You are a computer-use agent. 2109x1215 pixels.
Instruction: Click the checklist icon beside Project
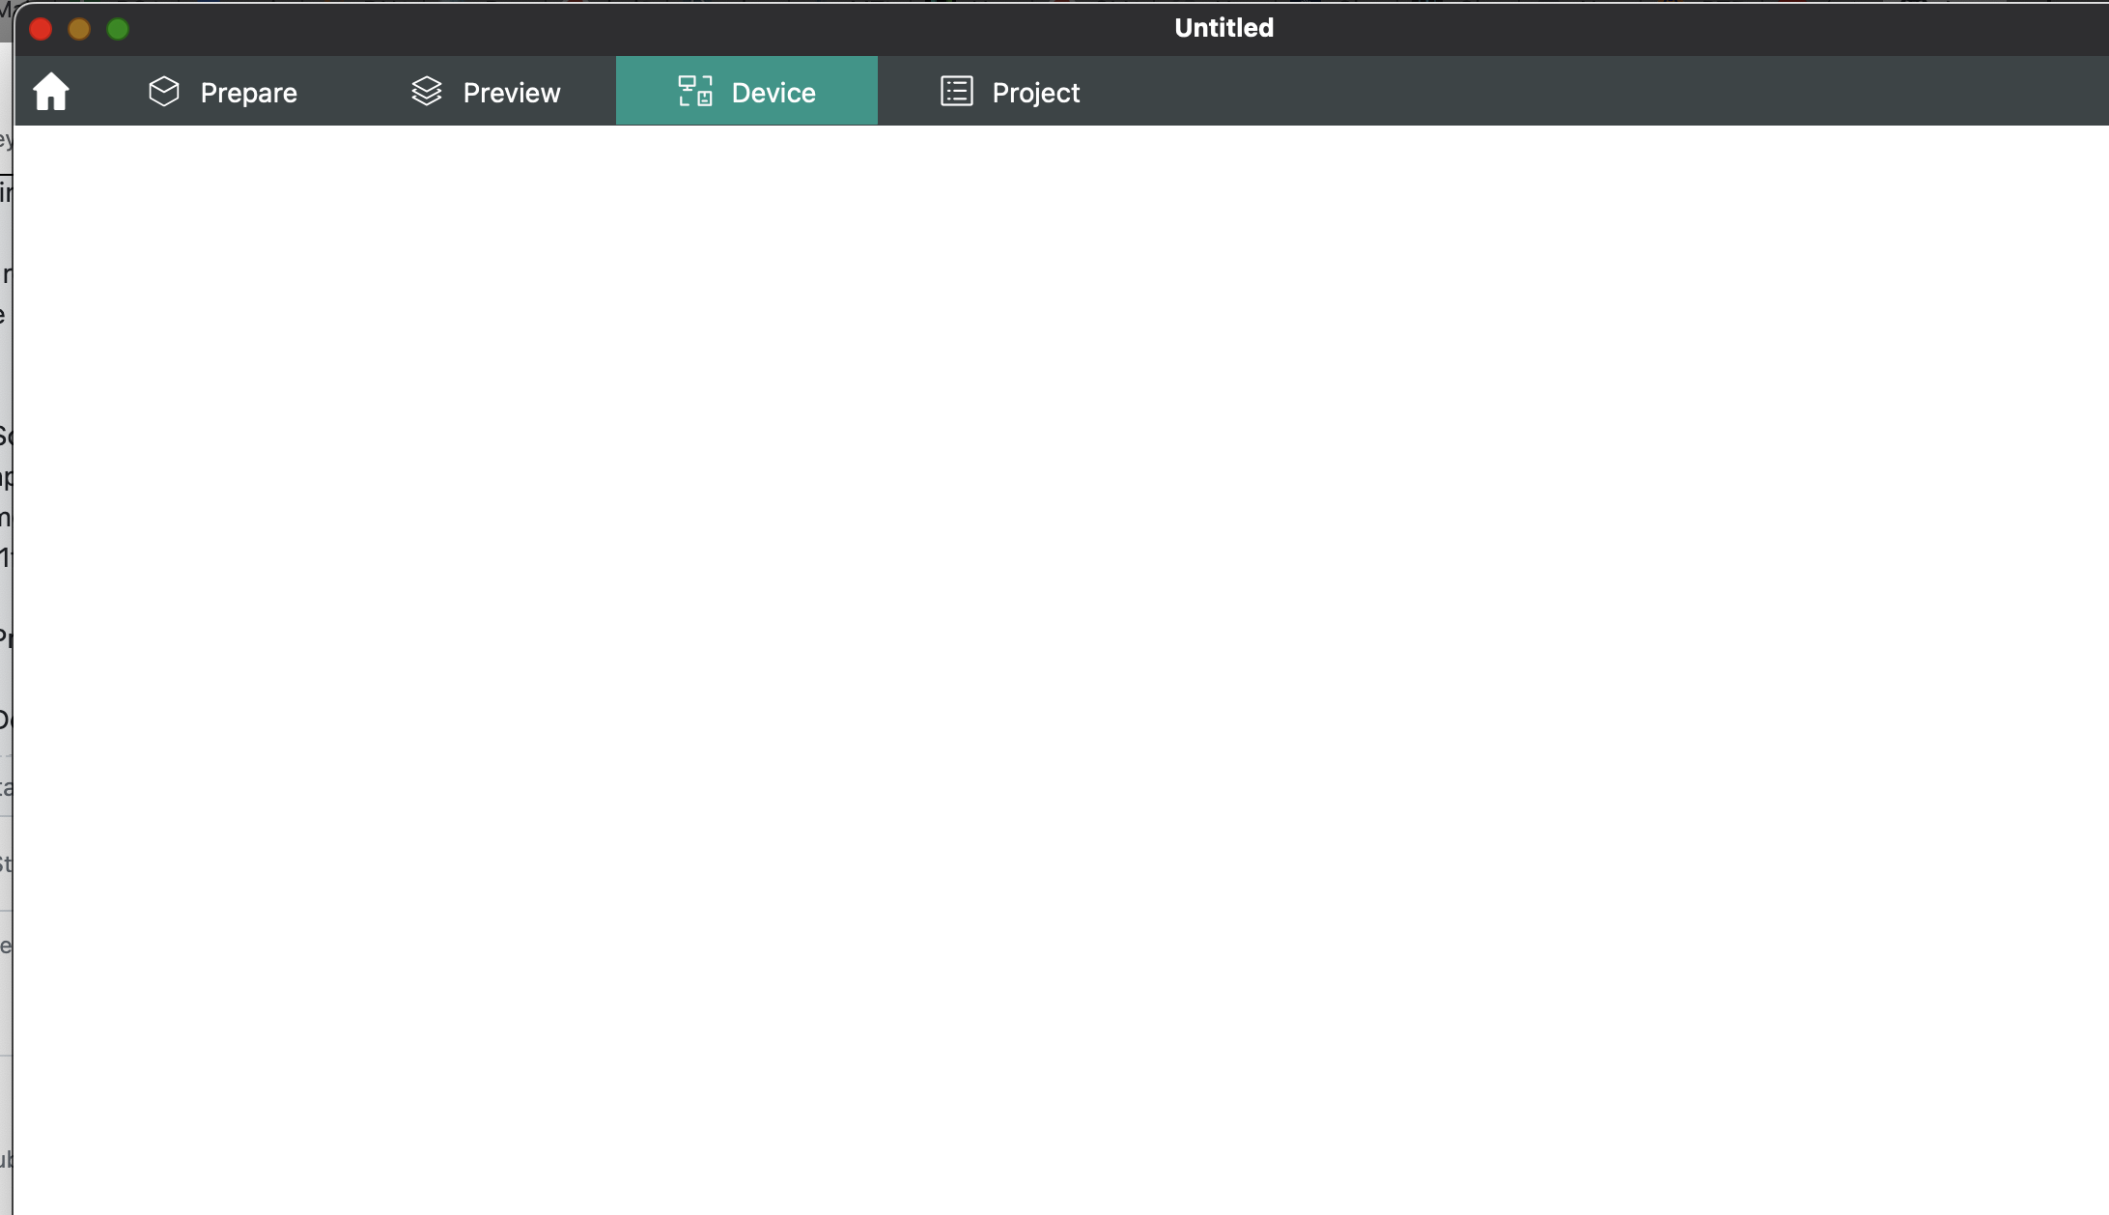pyautogui.click(x=954, y=90)
